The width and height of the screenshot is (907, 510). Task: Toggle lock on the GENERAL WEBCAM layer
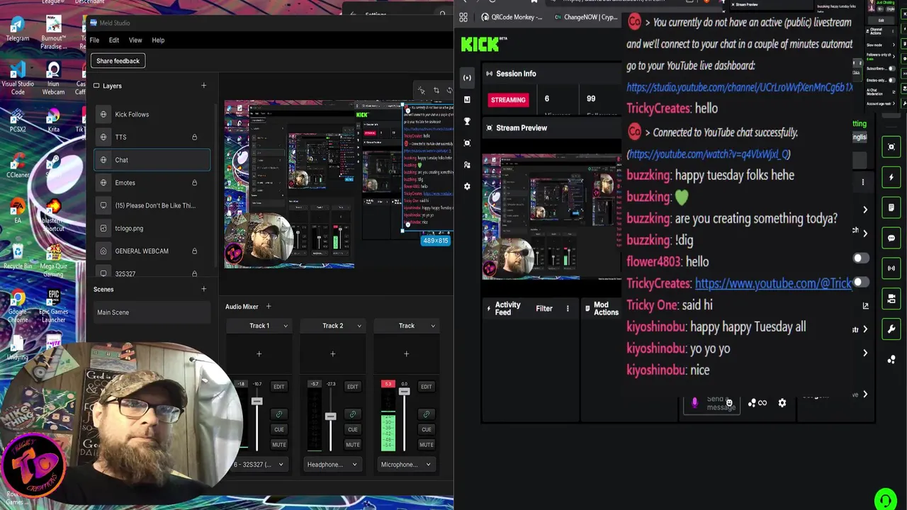pos(194,251)
